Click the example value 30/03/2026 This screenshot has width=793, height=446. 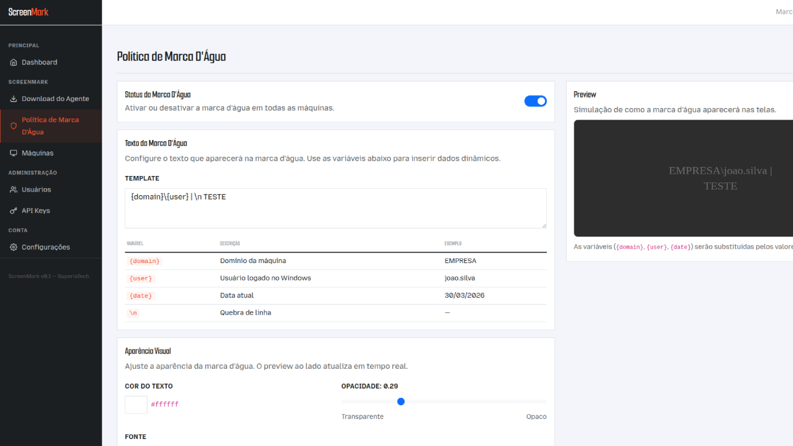tap(464, 296)
